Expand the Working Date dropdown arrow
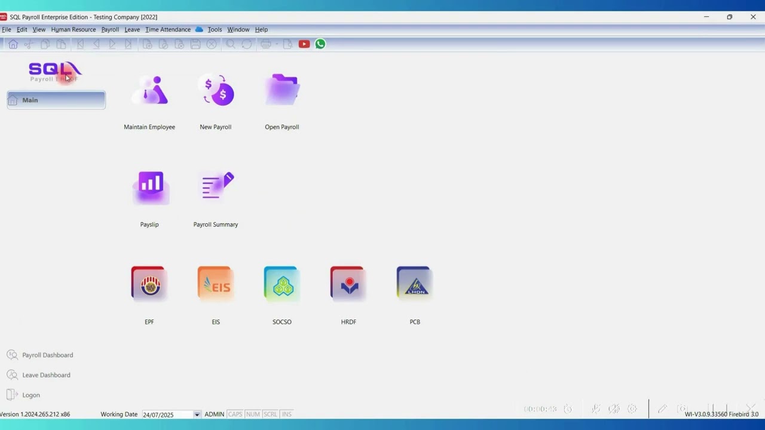The image size is (765, 430). point(197,414)
